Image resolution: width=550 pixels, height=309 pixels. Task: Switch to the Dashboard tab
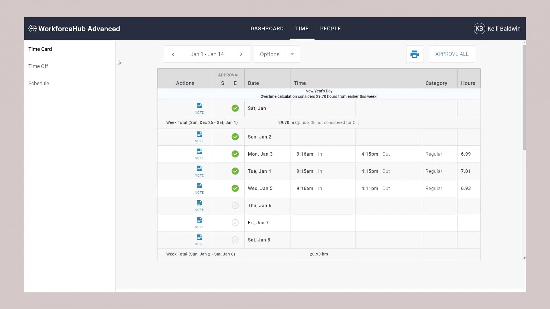point(267,28)
